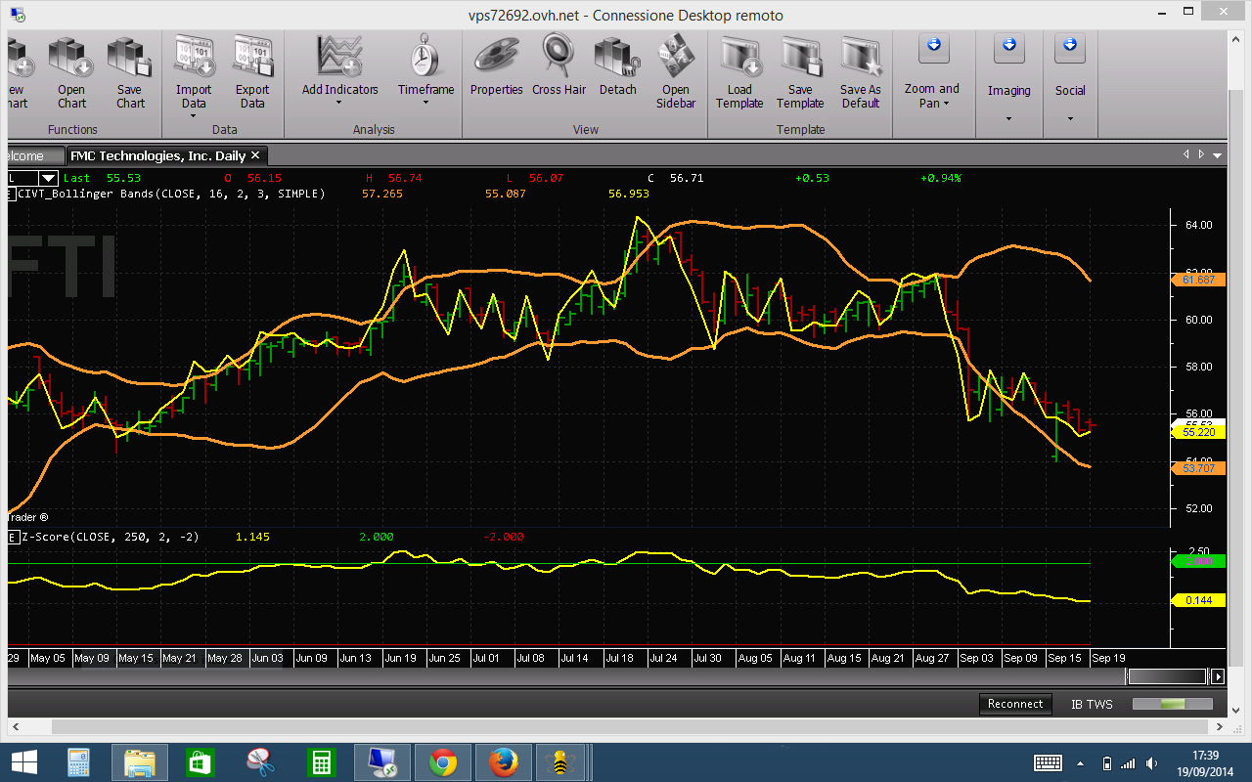Screen dimensions: 1252x782
Task: Activate the Cross Hair tool
Action: click(x=559, y=66)
